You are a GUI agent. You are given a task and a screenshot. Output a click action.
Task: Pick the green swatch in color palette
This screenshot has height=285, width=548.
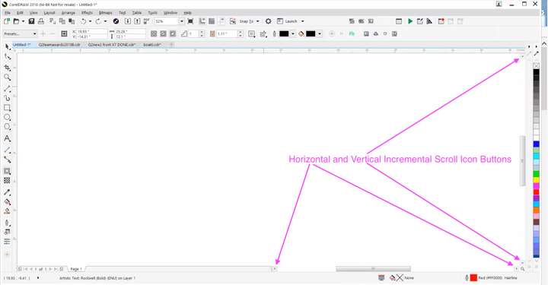pyautogui.click(x=536, y=174)
